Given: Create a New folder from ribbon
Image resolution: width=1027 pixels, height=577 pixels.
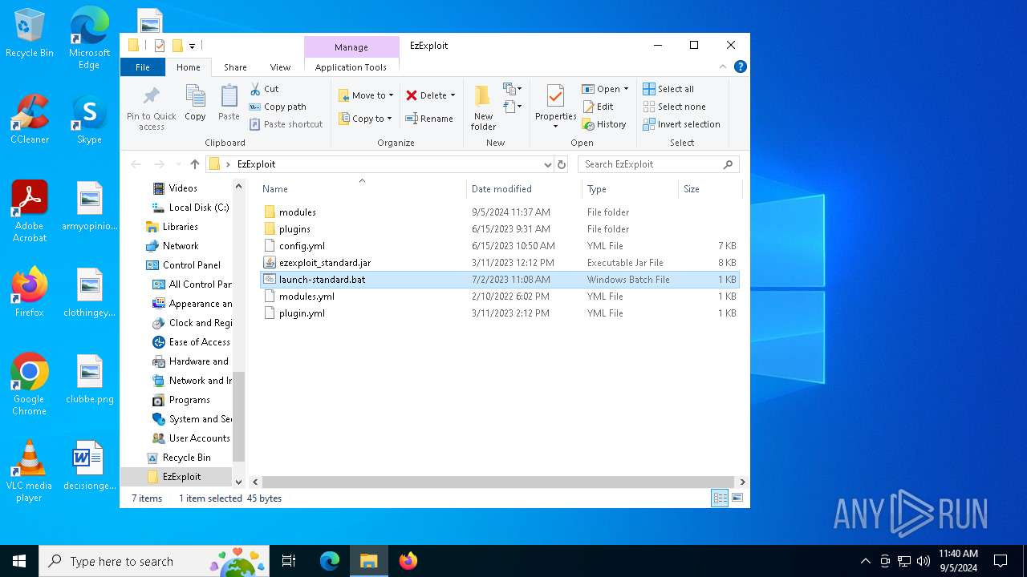Looking at the screenshot, I should 483,107.
